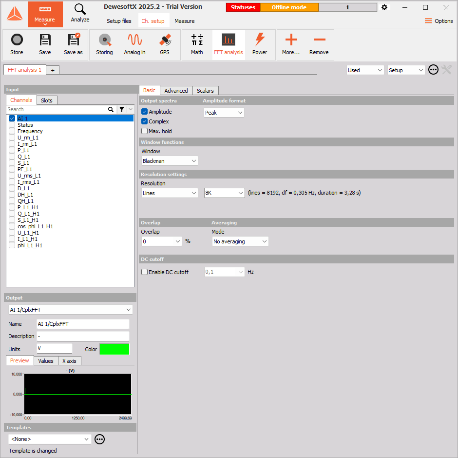The image size is (458, 458).
Task: Click the Store record icon
Action: click(x=17, y=40)
